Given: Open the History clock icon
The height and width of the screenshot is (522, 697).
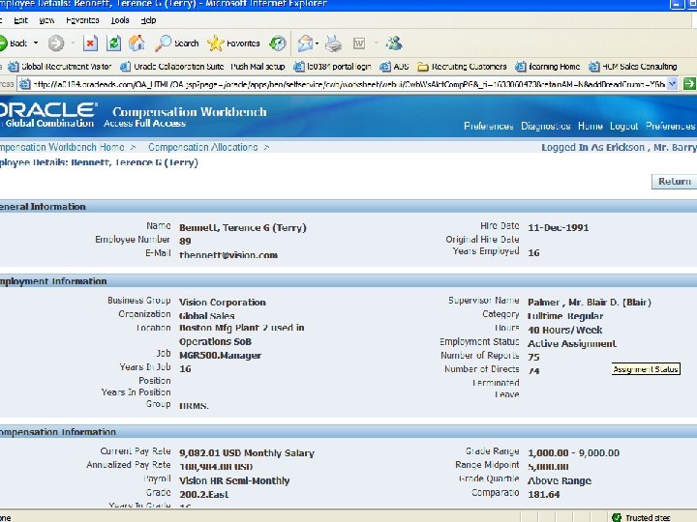Looking at the screenshot, I should tap(278, 43).
